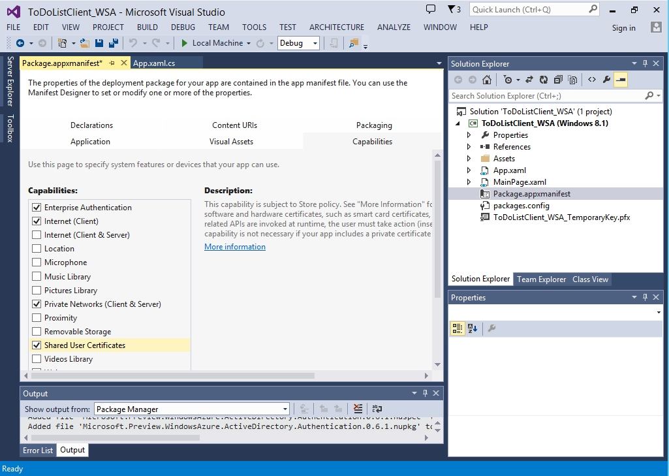Image resolution: width=669 pixels, height=476 pixels.
Task: Switch to the Packaging manifest tab
Action: pyautogui.click(x=374, y=125)
